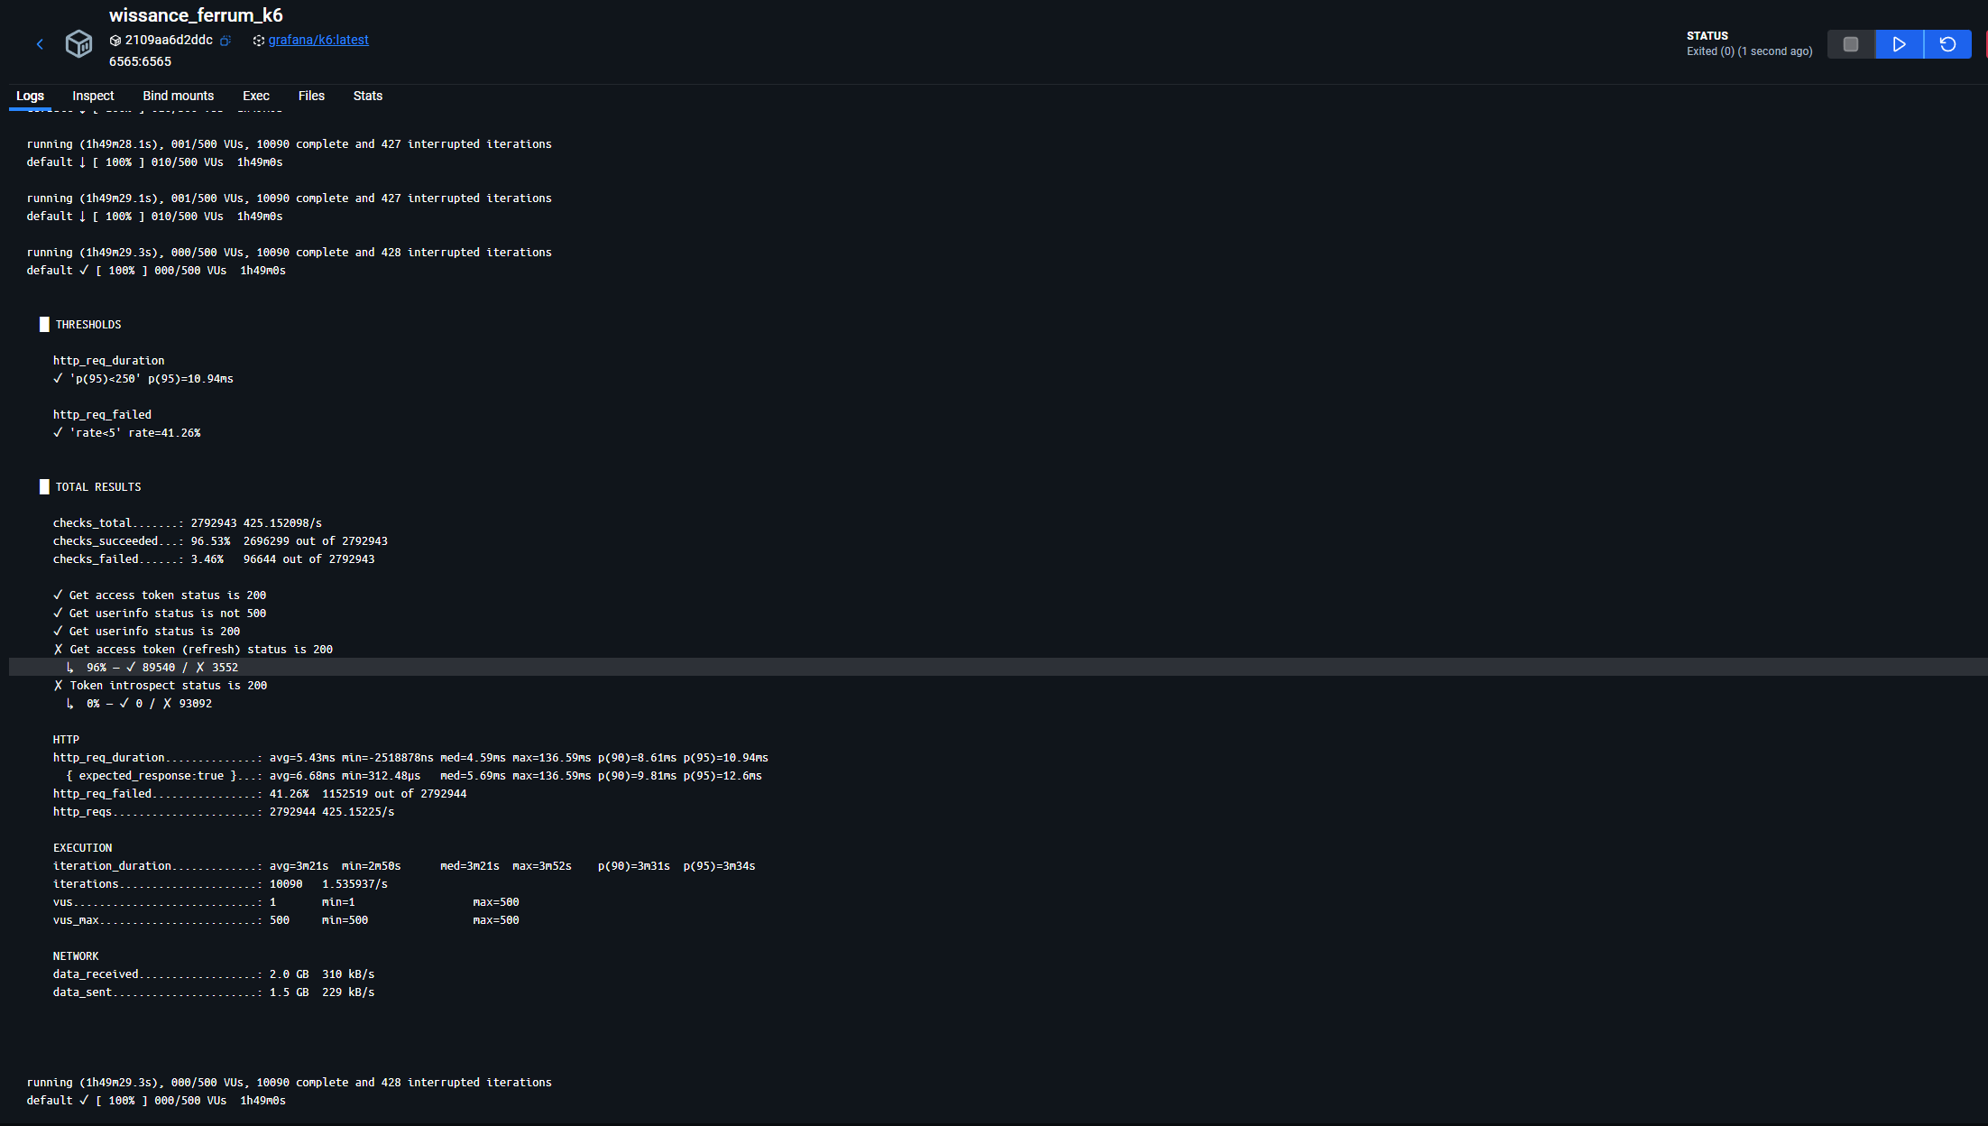The height and width of the screenshot is (1126, 1988).
Task: Click the THRESHOLDS section heading in logs
Action: [89, 324]
